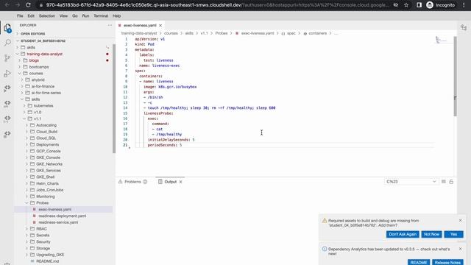The image size is (471, 265).
Task: Open readiness-deployment.yaml file
Action: (62, 216)
